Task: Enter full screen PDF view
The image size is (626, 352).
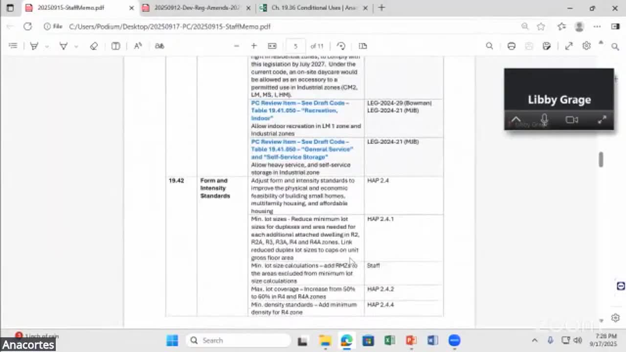Action: pyautogui.click(x=569, y=46)
